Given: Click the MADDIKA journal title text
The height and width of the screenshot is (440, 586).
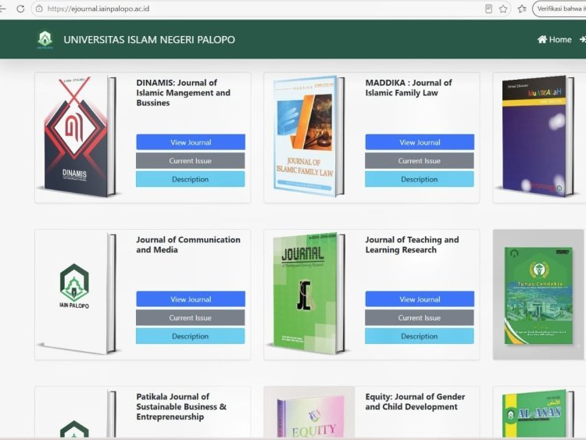Looking at the screenshot, I should [409, 88].
